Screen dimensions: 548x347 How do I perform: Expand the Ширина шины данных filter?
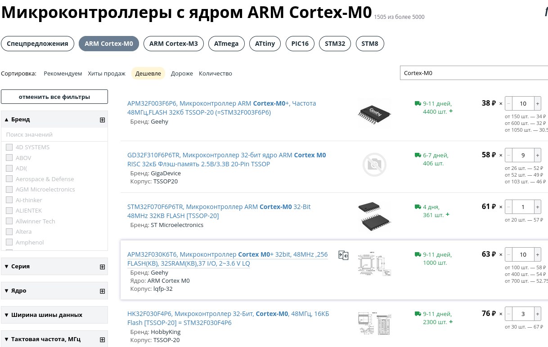(x=44, y=315)
